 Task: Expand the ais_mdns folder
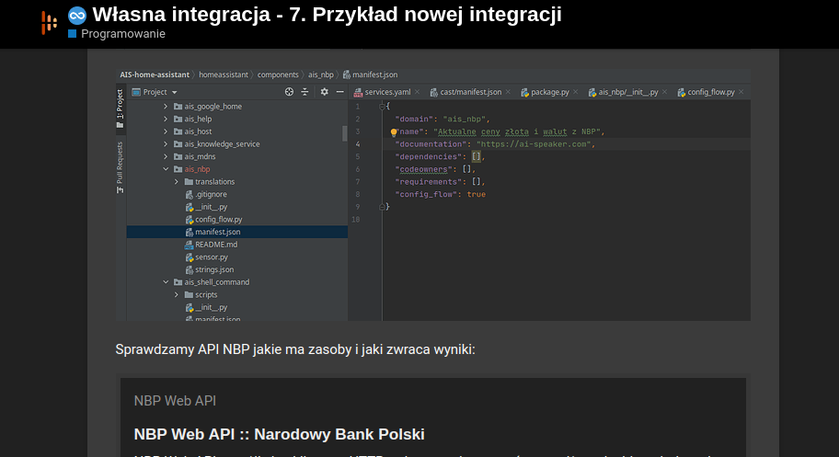click(166, 157)
